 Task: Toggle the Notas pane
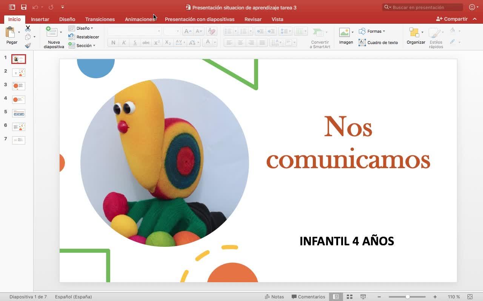(274, 297)
